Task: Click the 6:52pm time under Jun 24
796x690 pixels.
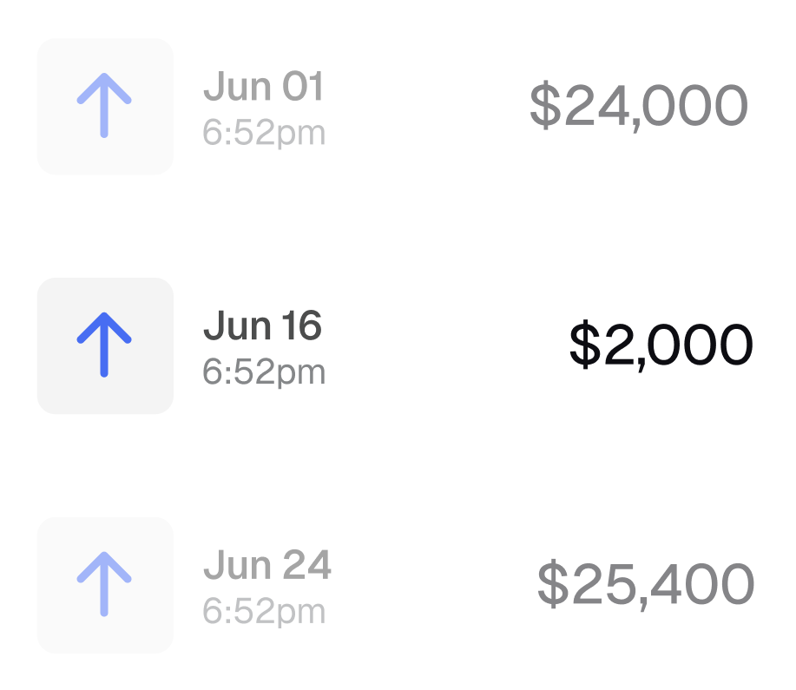Action: pyautogui.click(x=264, y=612)
